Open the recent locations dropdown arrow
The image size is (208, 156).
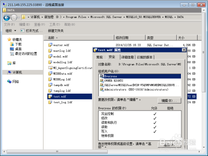click(x=19, y=17)
